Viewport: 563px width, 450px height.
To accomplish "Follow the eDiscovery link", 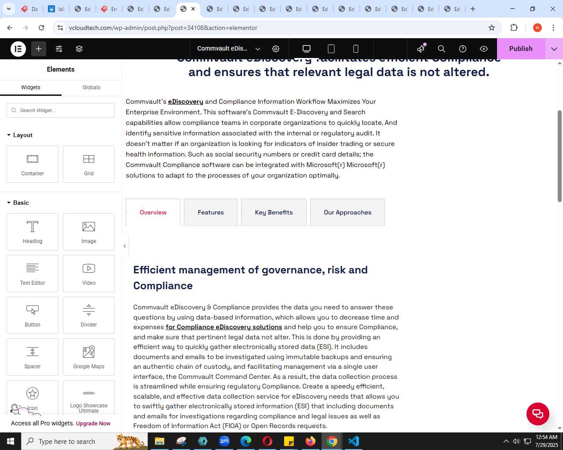I will tap(186, 102).
